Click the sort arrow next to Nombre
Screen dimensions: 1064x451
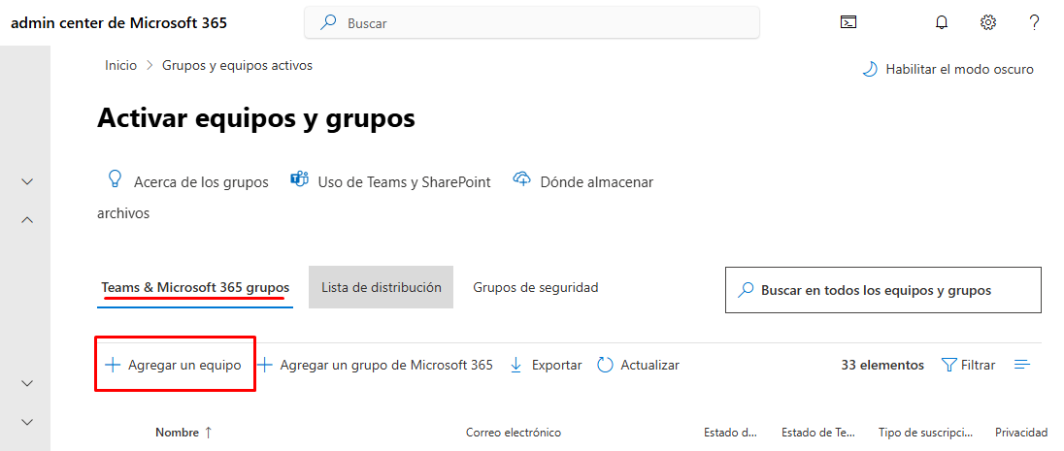pyautogui.click(x=208, y=432)
